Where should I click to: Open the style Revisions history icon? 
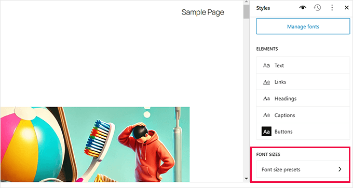coord(317,8)
